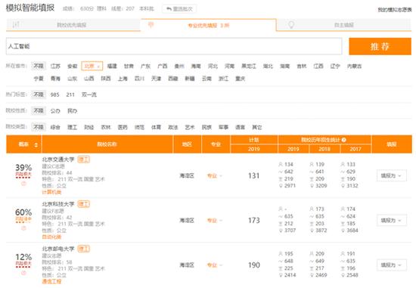Open 我的模拟志愿表 link
Image resolution: width=416 pixels, height=288 pixels.
[x=395, y=10]
